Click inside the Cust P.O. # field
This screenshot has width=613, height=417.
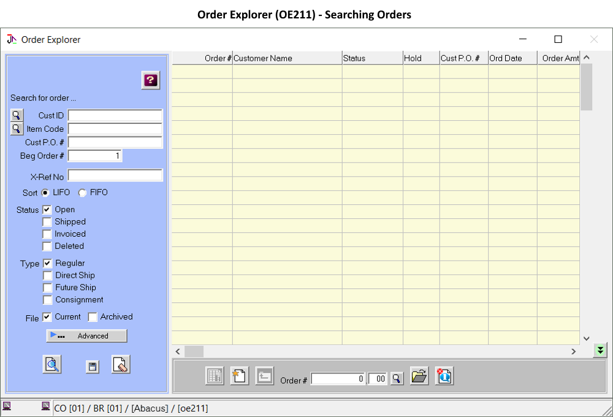click(x=115, y=142)
